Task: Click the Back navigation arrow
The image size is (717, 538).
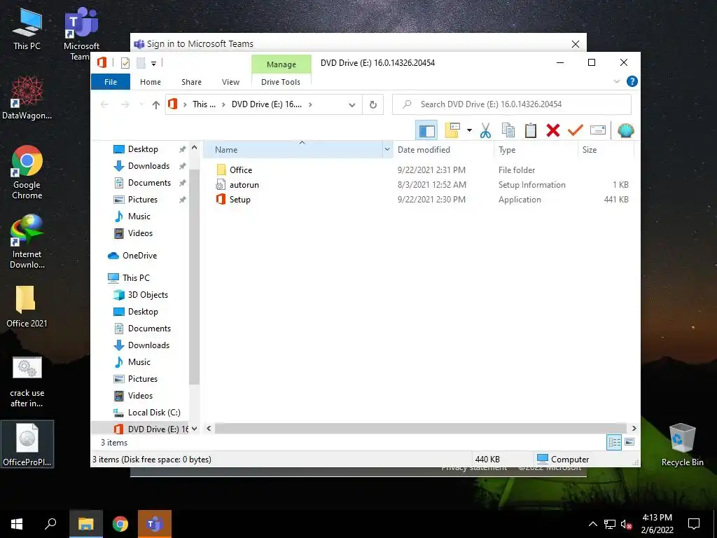Action: pyautogui.click(x=105, y=105)
